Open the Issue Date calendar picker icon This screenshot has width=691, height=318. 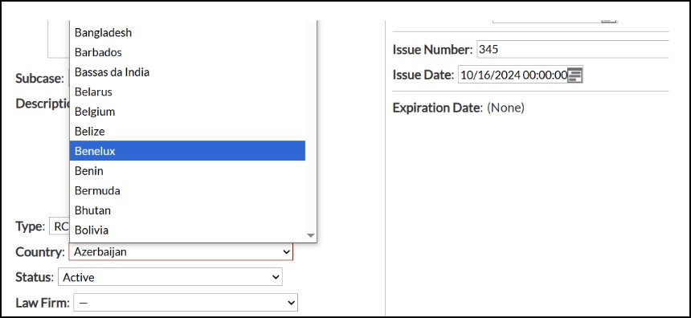point(574,75)
